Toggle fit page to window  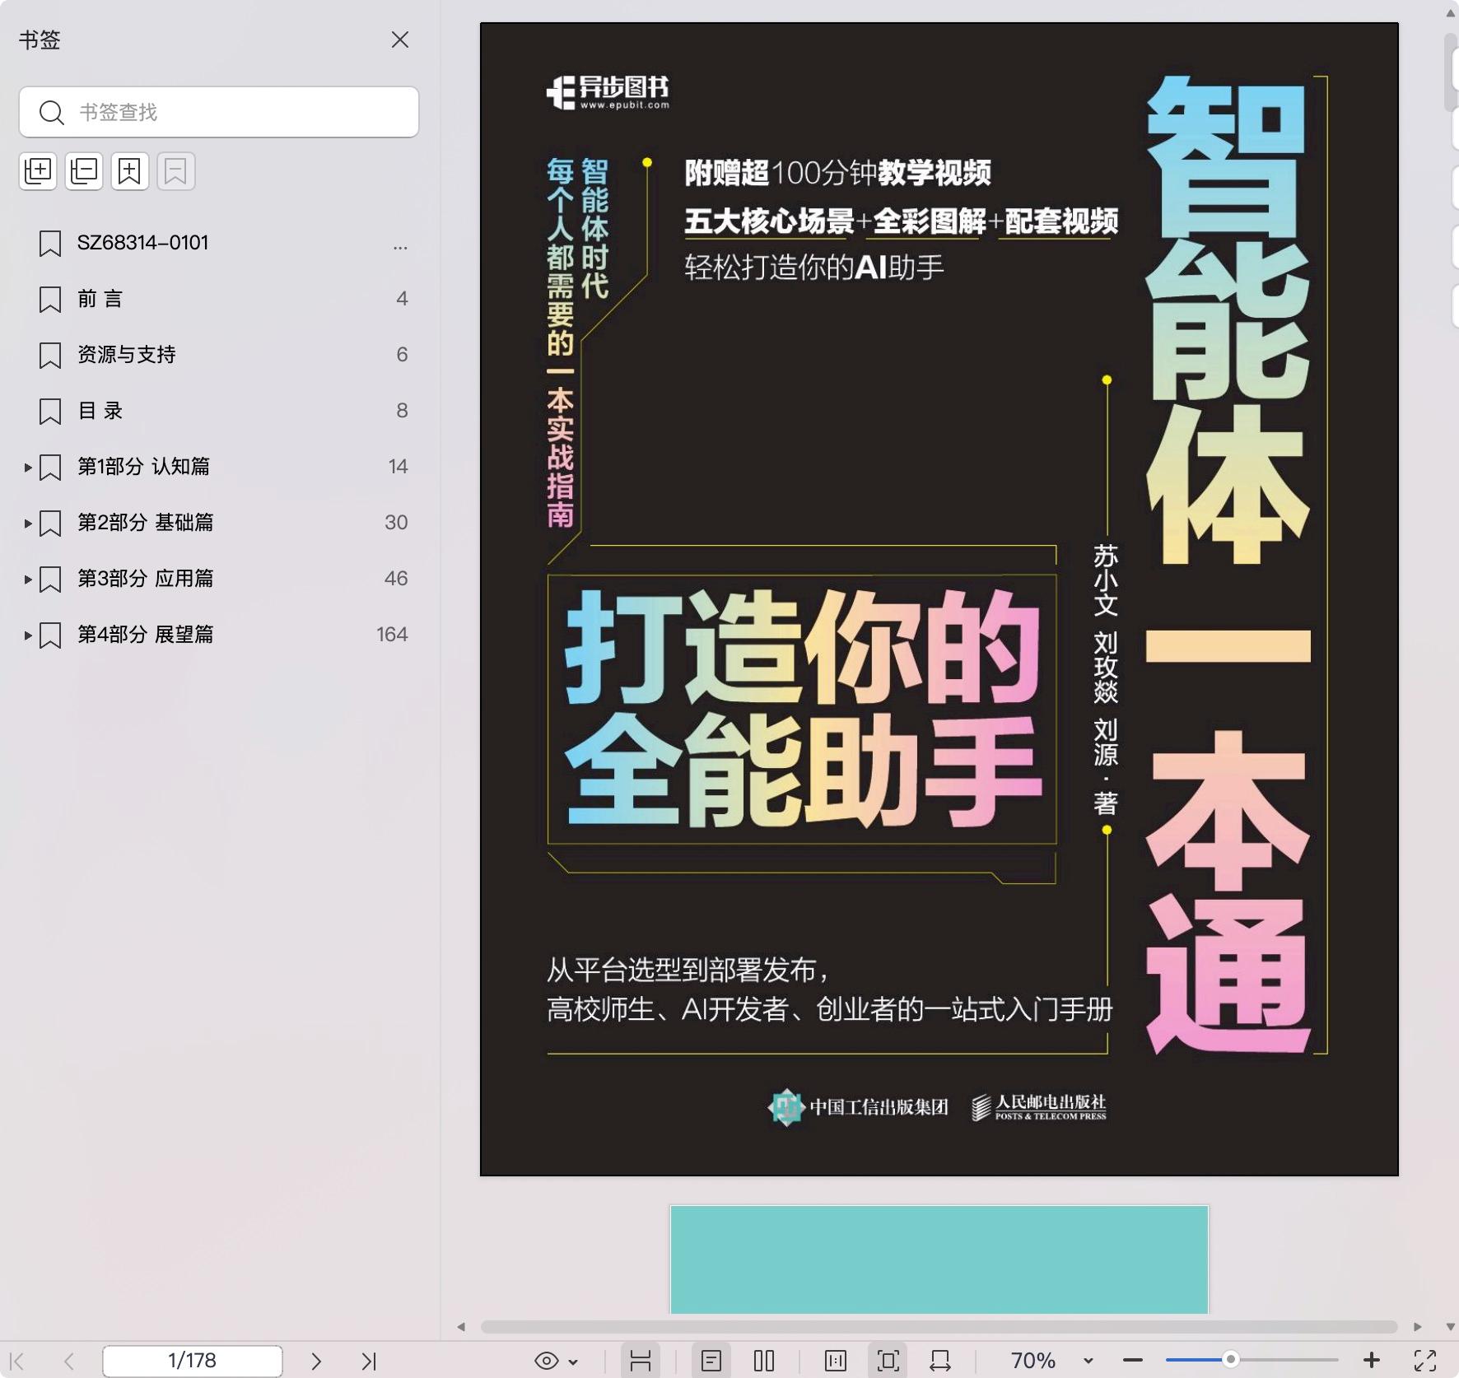point(888,1361)
